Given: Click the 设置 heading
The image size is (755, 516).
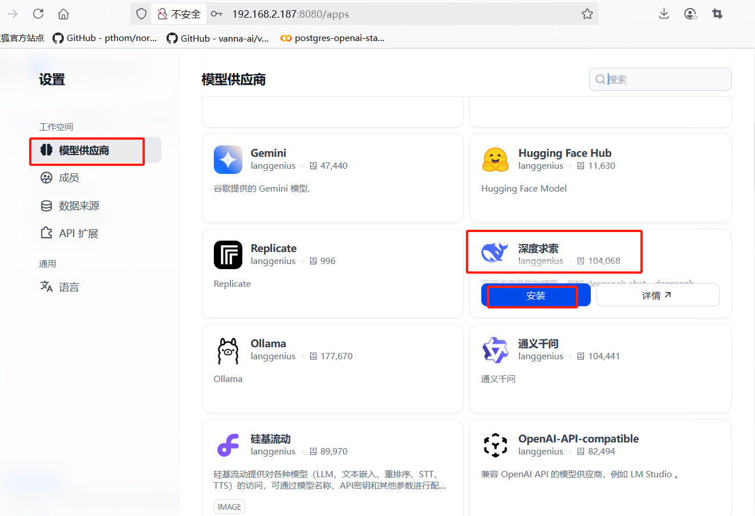Looking at the screenshot, I should pyautogui.click(x=52, y=79).
